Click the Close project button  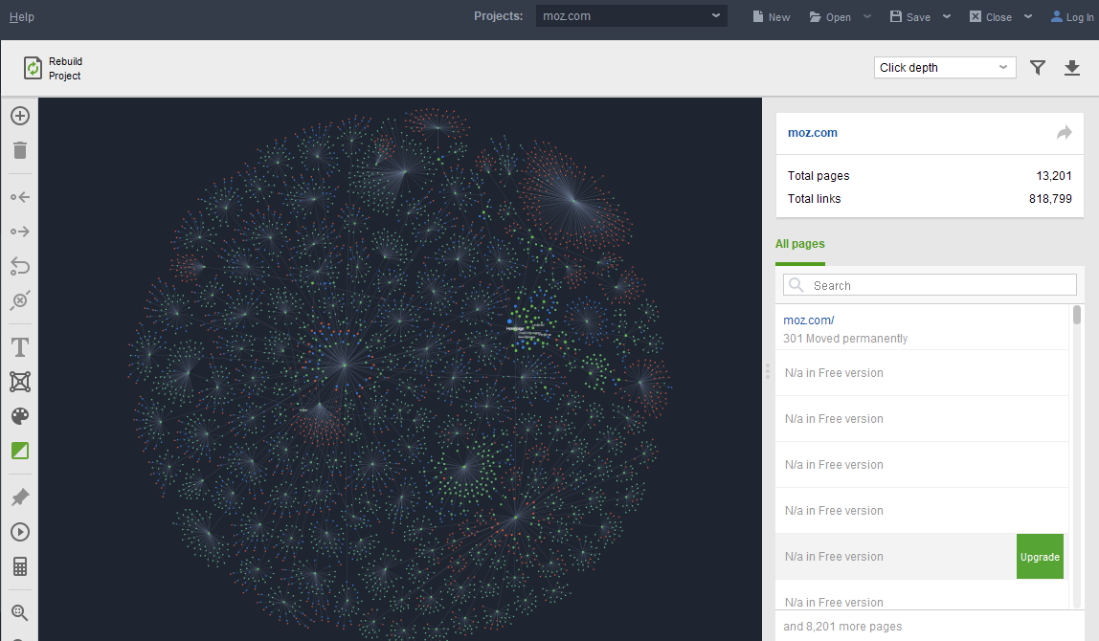click(991, 17)
